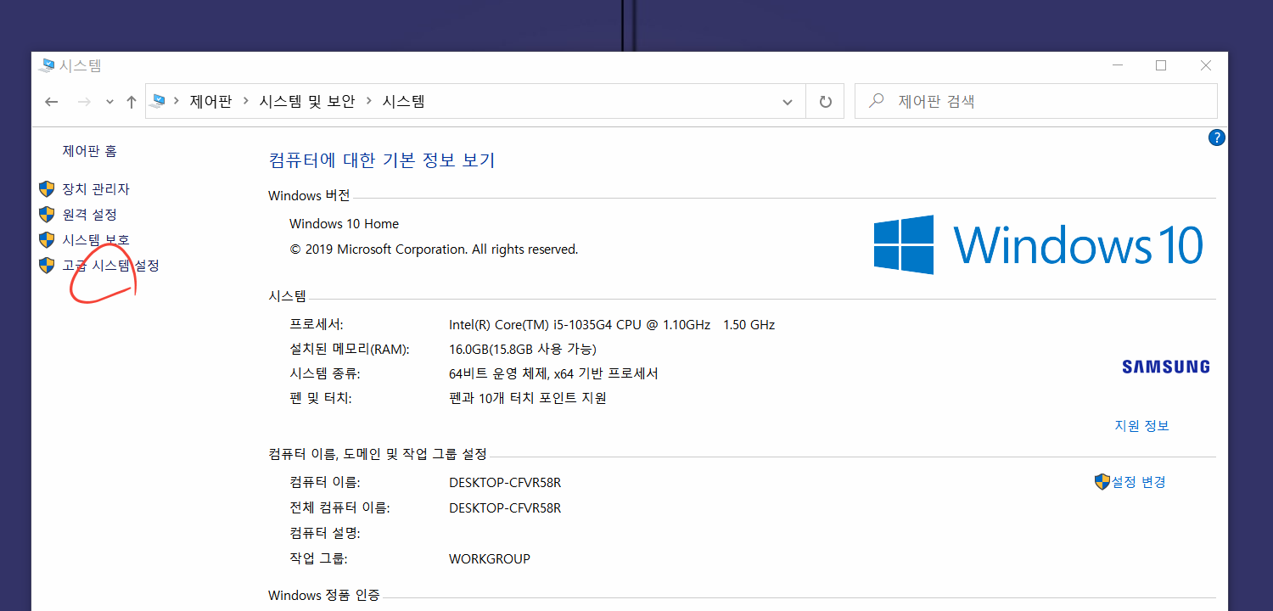The height and width of the screenshot is (611, 1273).
Task: Click the Forward arrow in the navigation bar
Action: 84,102
